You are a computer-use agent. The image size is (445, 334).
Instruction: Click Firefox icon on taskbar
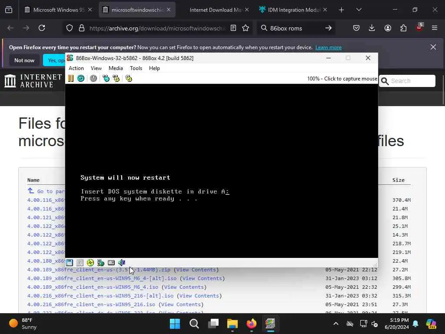[251, 324]
